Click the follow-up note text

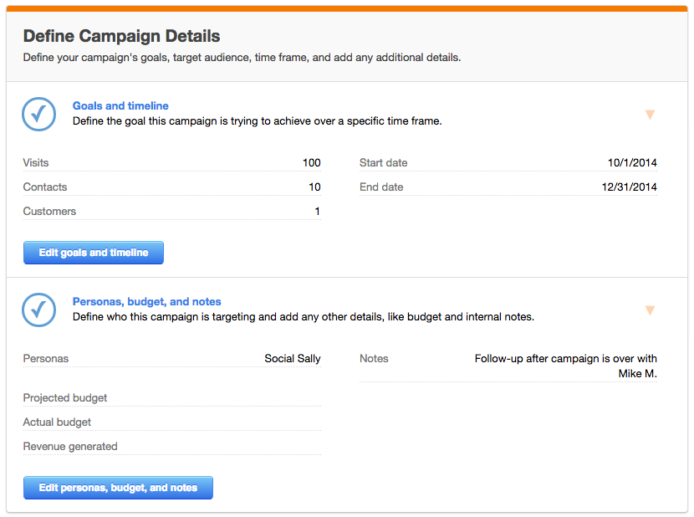click(565, 366)
